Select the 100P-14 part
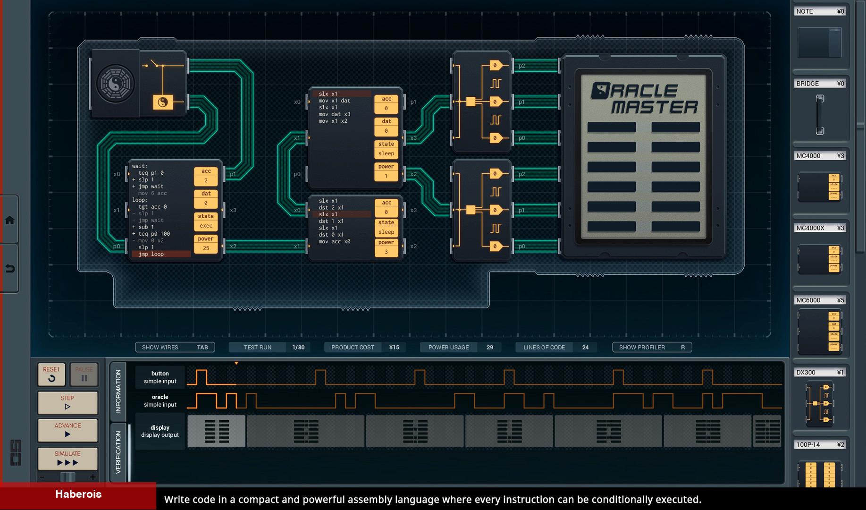This screenshot has width=866, height=510. [x=820, y=472]
